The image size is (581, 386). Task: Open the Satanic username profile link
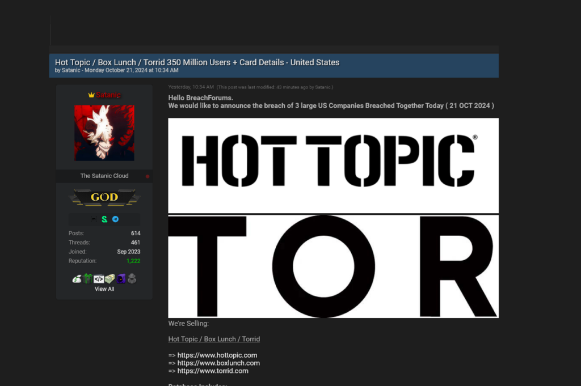108,95
